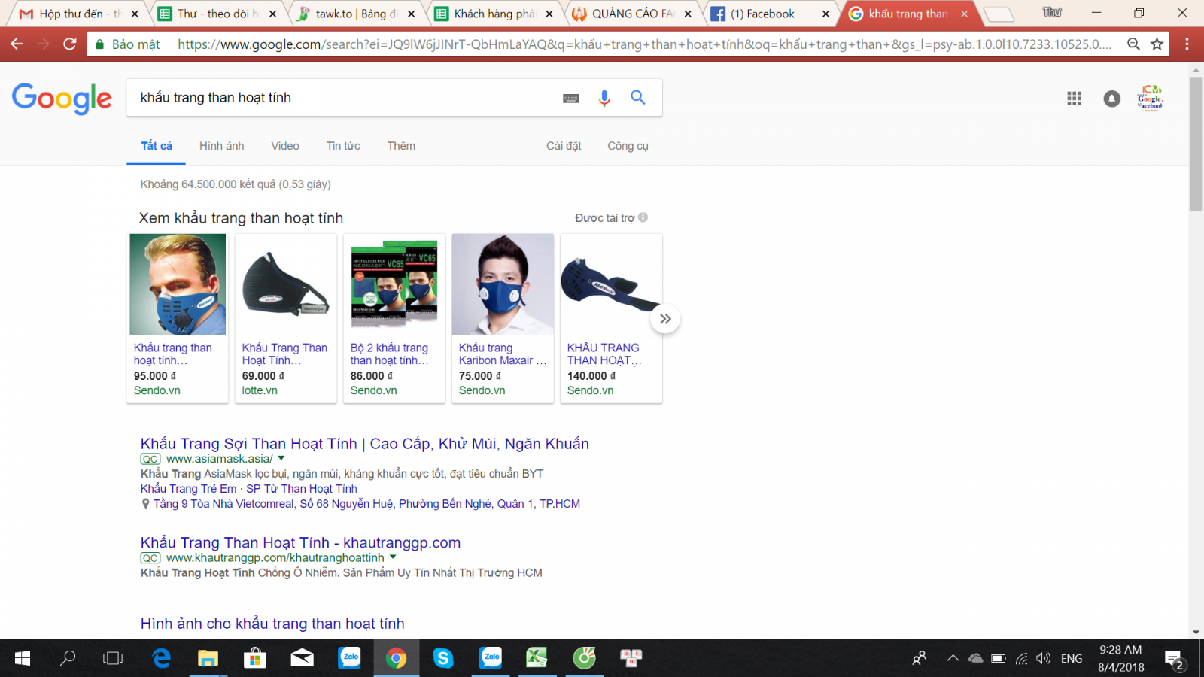Open Bộ 2 khẩu trang product image
Viewport: 1204px width, 677px height.
(x=394, y=284)
